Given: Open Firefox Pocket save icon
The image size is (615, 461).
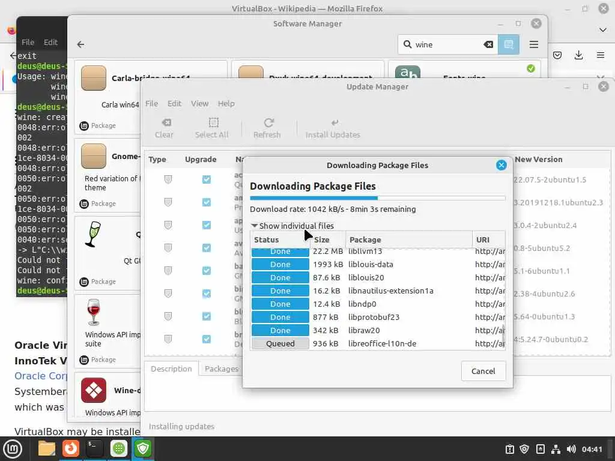Looking at the screenshot, I should point(557,55).
